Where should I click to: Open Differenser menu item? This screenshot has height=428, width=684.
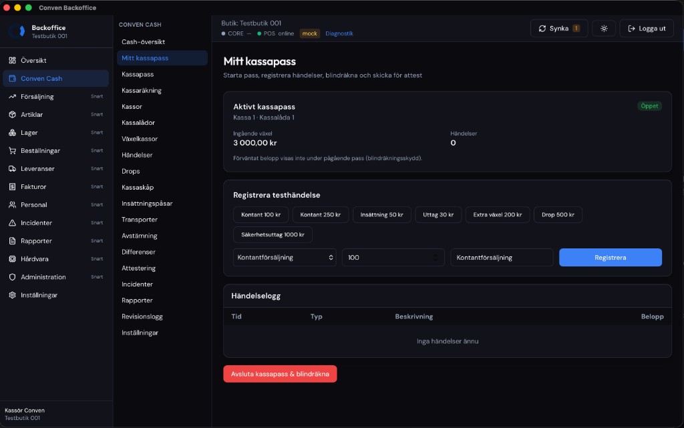pyautogui.click(x=162, y=252)
